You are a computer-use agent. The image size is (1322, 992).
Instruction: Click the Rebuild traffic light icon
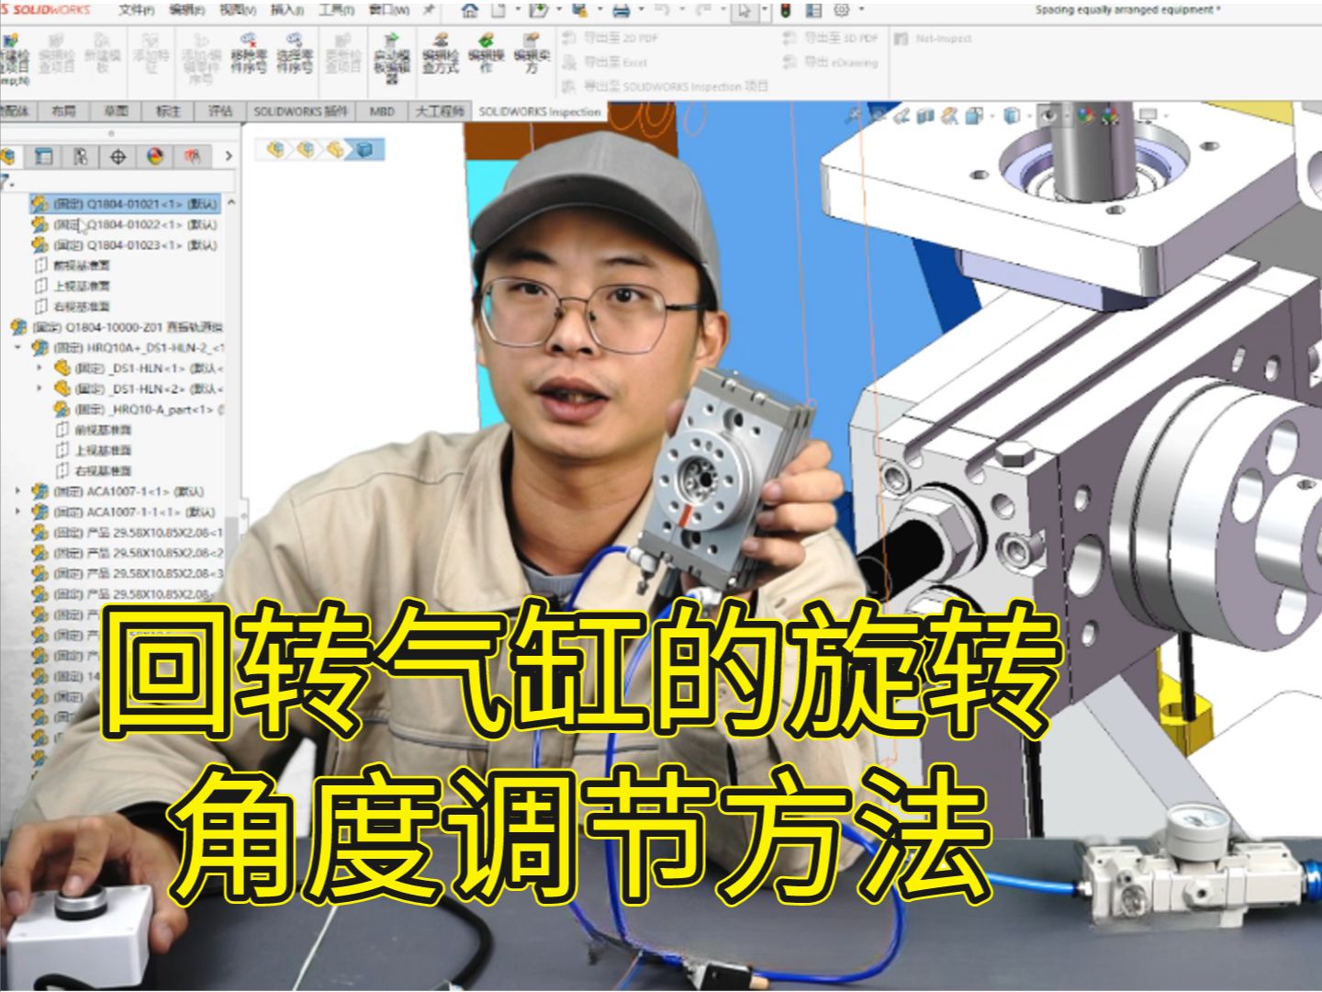coord(786,11)
